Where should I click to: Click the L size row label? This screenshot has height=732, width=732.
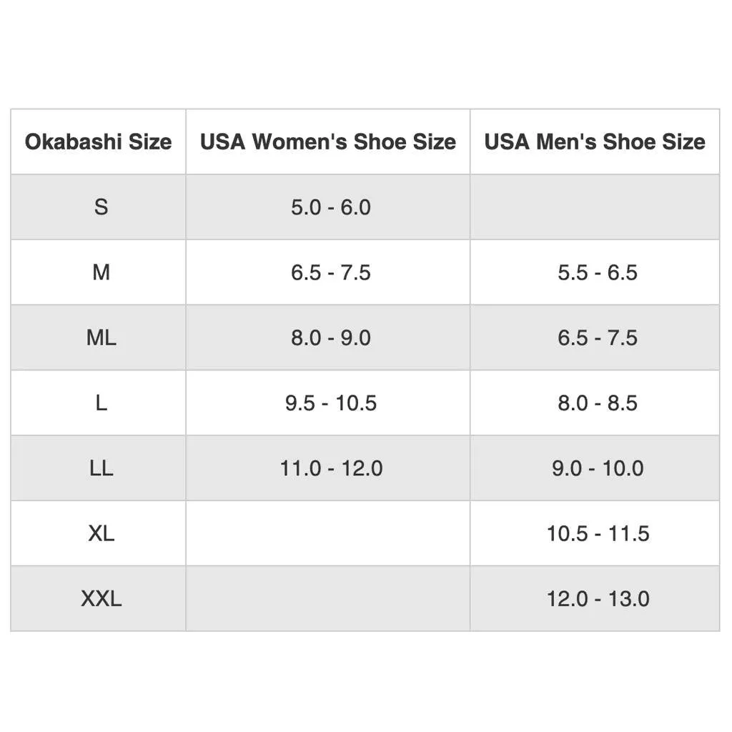point(102,403)
